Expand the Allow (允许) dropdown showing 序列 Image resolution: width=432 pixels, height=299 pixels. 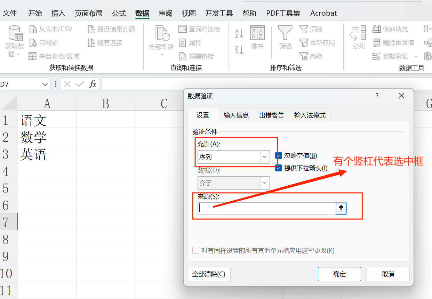(265, 157)
